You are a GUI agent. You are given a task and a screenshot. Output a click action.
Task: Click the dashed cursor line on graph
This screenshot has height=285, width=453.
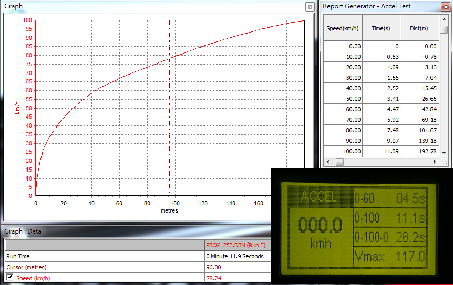[x=169, y=108]
